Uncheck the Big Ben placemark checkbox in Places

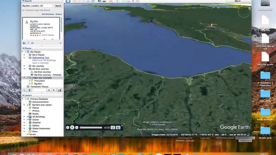click(30, 84)
